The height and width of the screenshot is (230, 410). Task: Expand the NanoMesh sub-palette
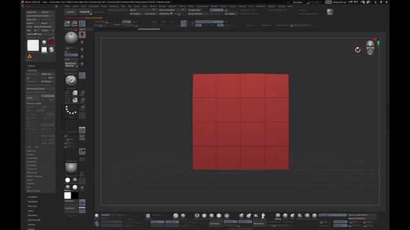coord(33,202)
